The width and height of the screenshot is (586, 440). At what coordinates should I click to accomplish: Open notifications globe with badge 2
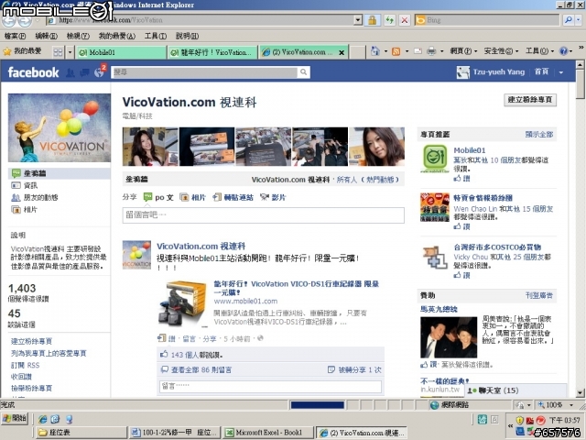(x=100, y=72)
